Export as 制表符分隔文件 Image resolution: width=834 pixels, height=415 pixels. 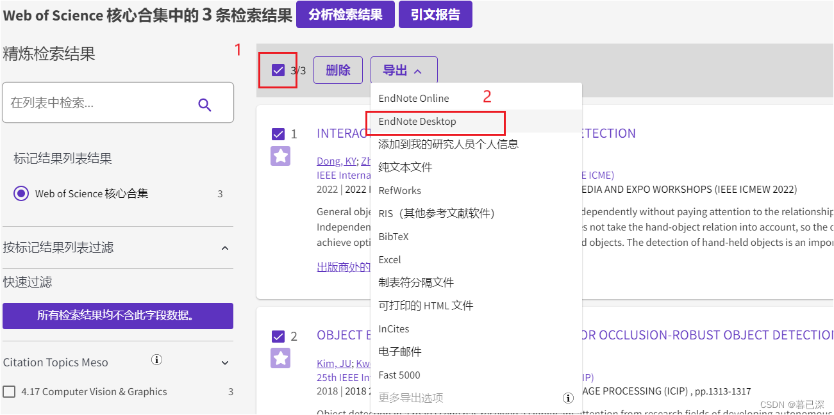tap(476, 282)
